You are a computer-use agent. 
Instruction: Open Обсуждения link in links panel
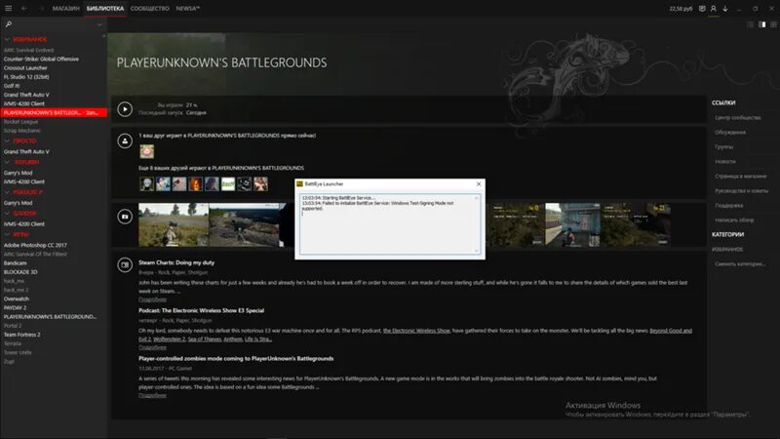[x=730, y=133]
